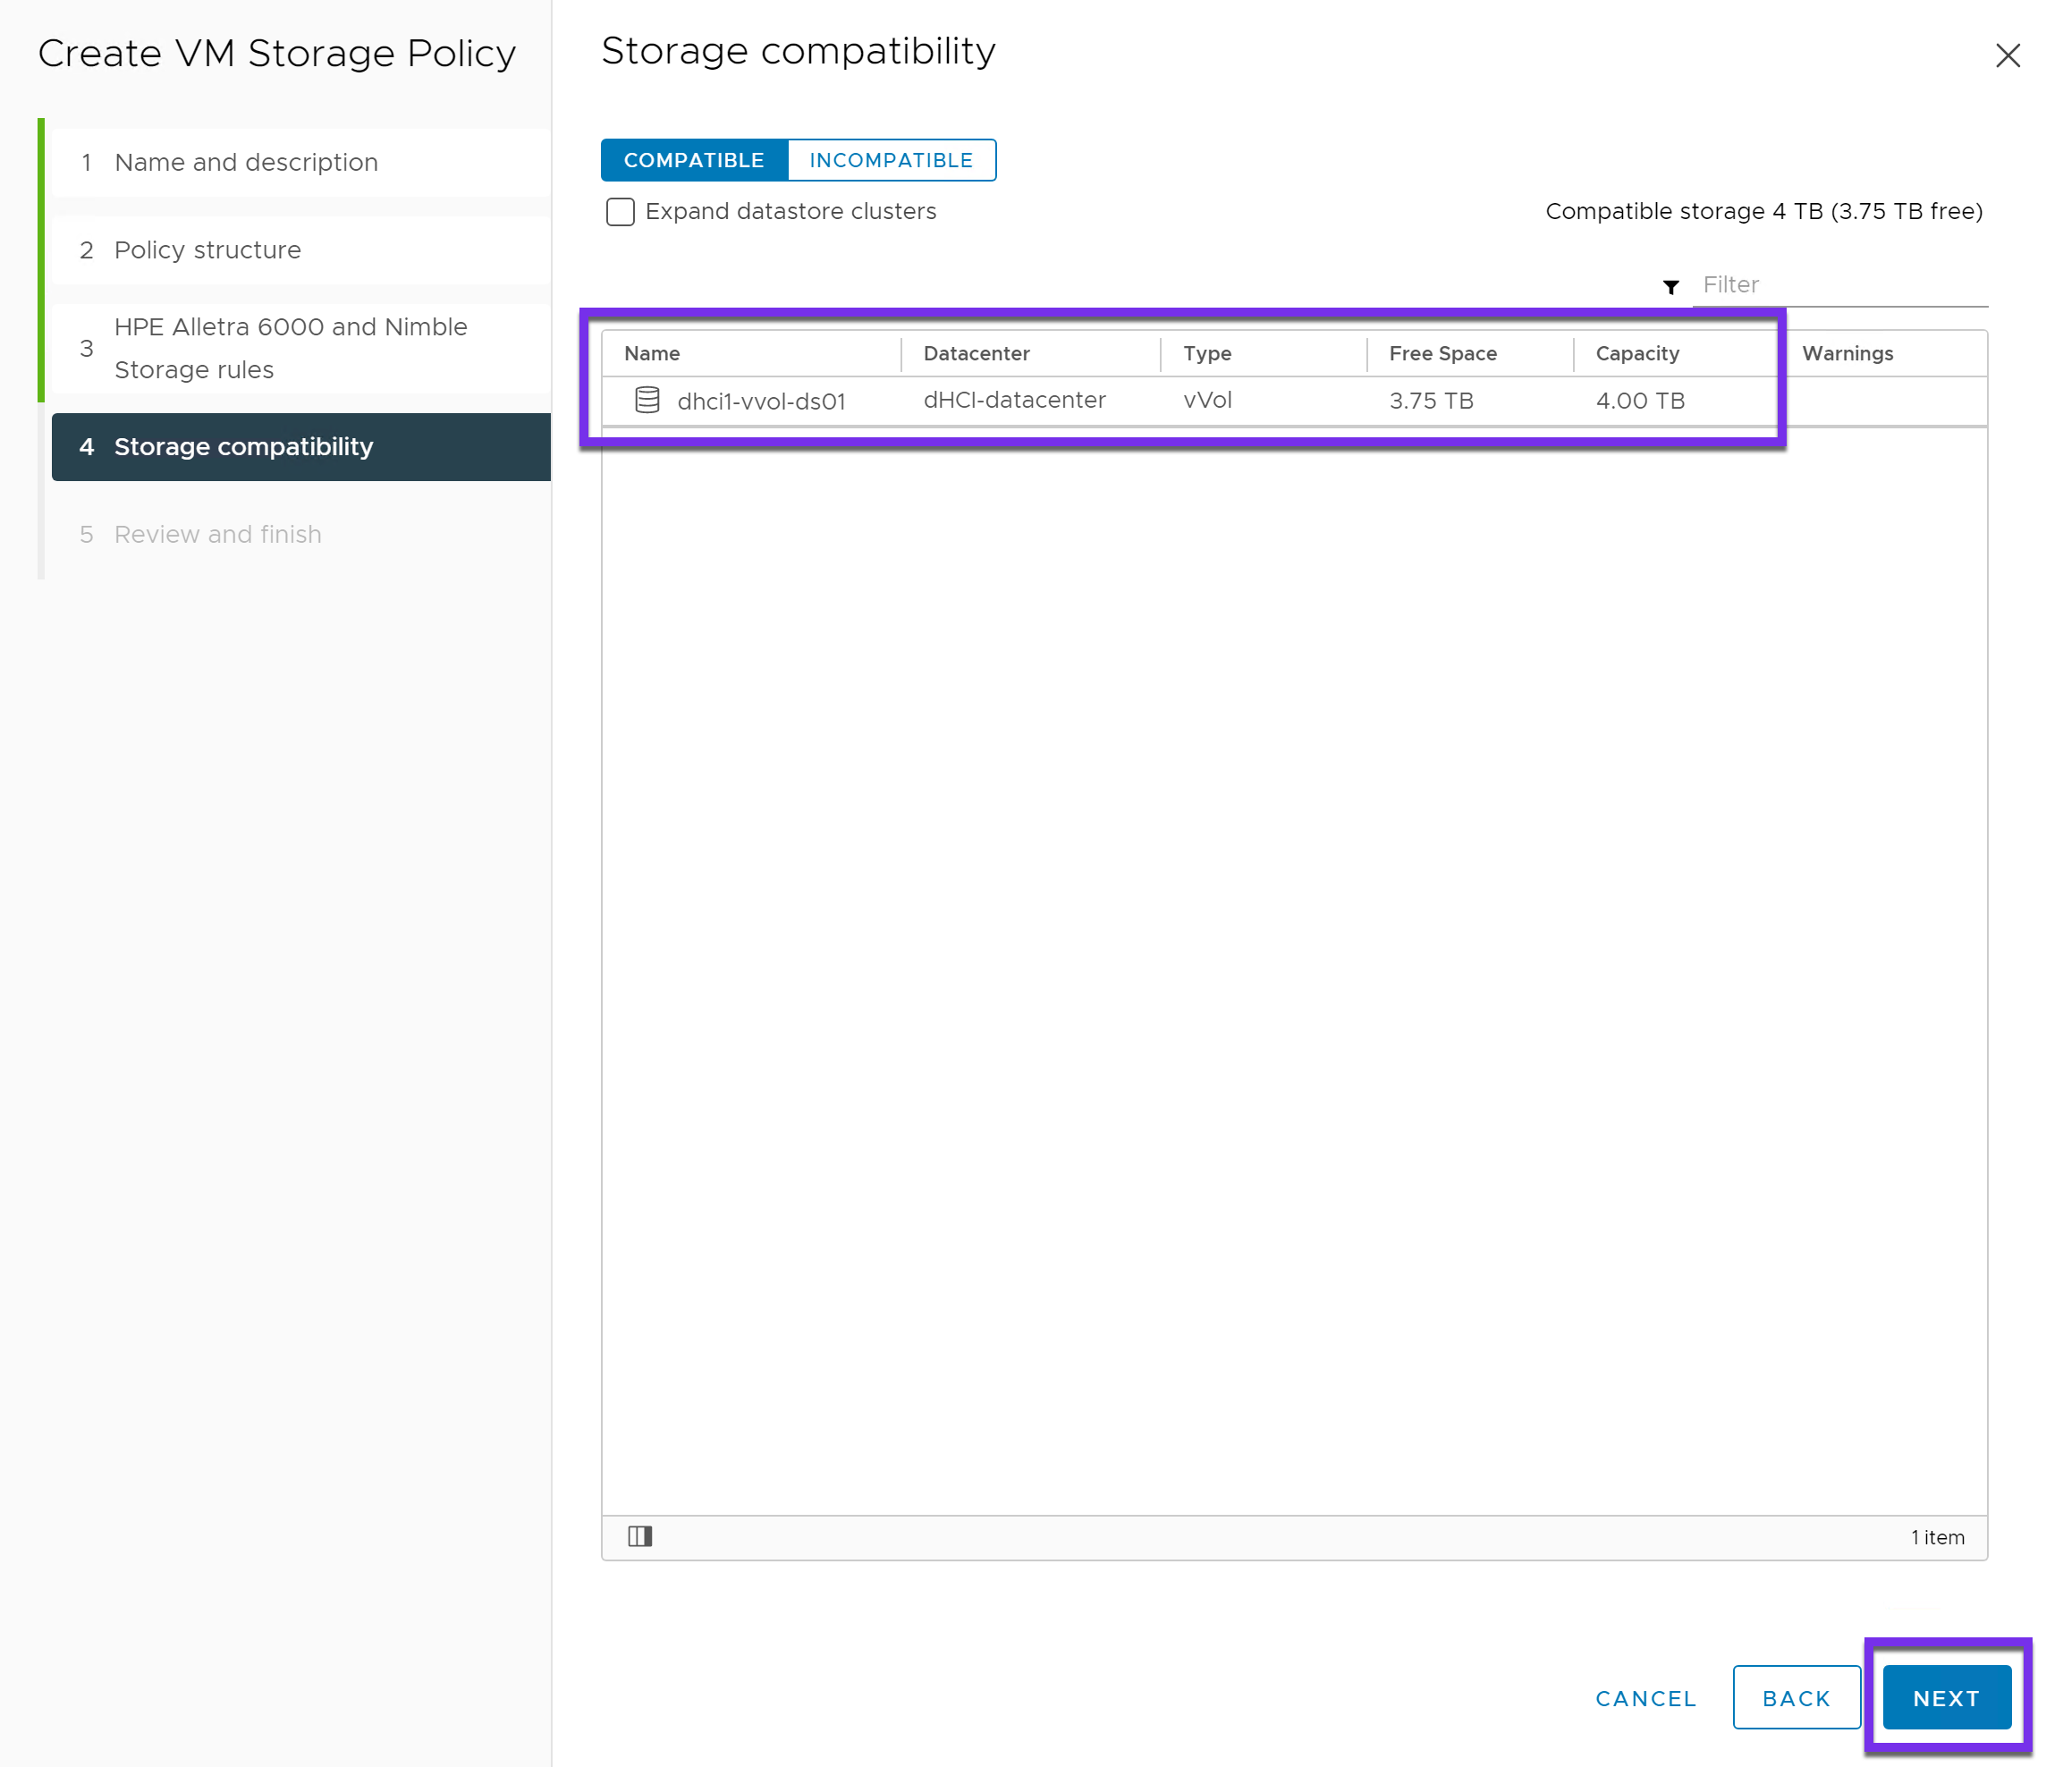Go to step 2 Policy structure
This screenshot has height=1767, width=2046.
(x=207, y=249)
